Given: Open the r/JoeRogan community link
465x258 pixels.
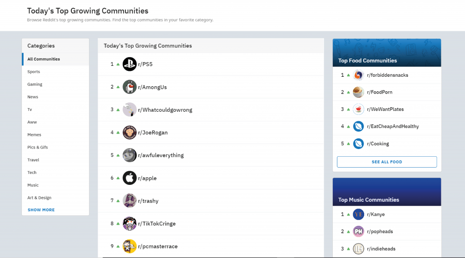Looking at the screenshot, I should [x=153, y=133].
